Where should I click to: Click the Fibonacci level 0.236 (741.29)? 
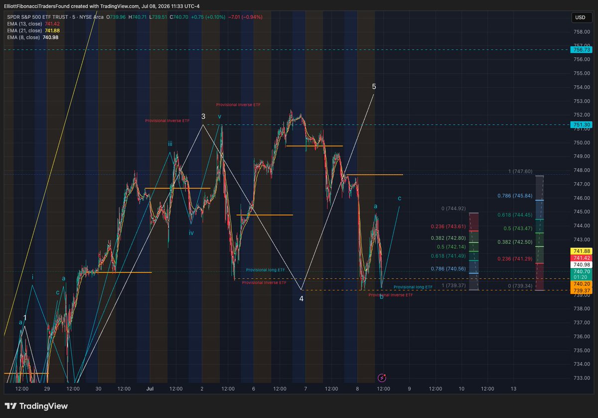tap(515, 259)
